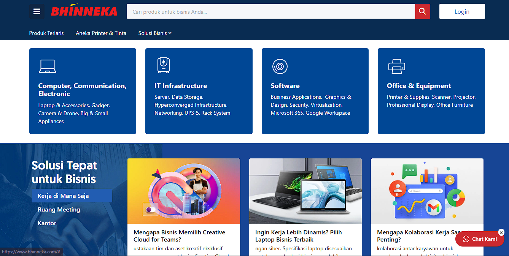Dismiss the chat widget with the X
This screenshot has width=509, height=256.
click(501, 232)
